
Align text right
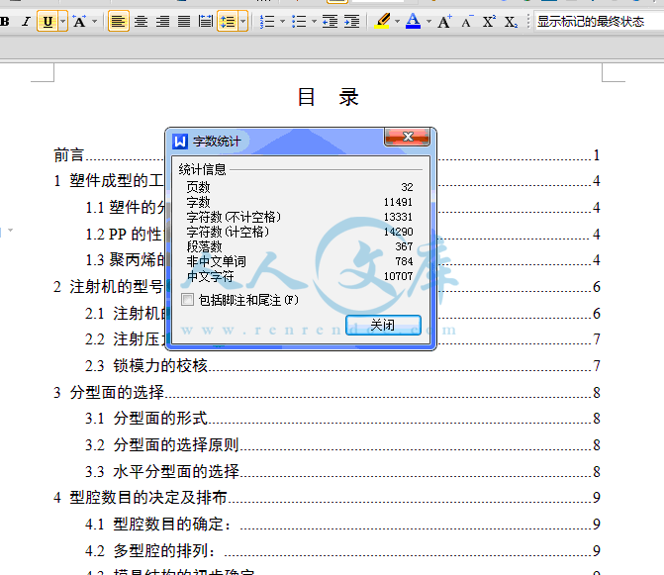coord(162,21)
